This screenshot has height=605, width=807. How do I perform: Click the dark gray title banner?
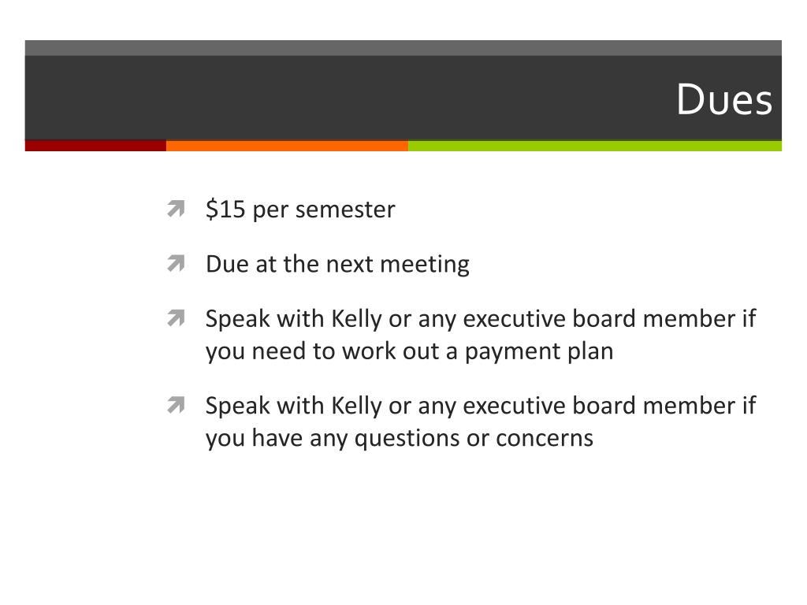coord(403,98)
